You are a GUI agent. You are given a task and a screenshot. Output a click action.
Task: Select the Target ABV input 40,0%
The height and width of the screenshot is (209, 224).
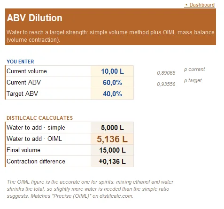coord(112,94)
